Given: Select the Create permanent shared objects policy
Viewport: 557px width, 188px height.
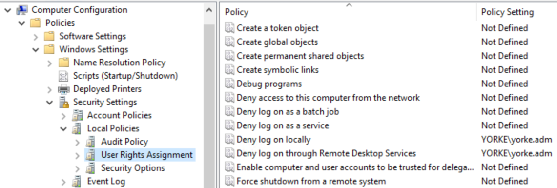Looking at the screenshot, I should [301, 56].
